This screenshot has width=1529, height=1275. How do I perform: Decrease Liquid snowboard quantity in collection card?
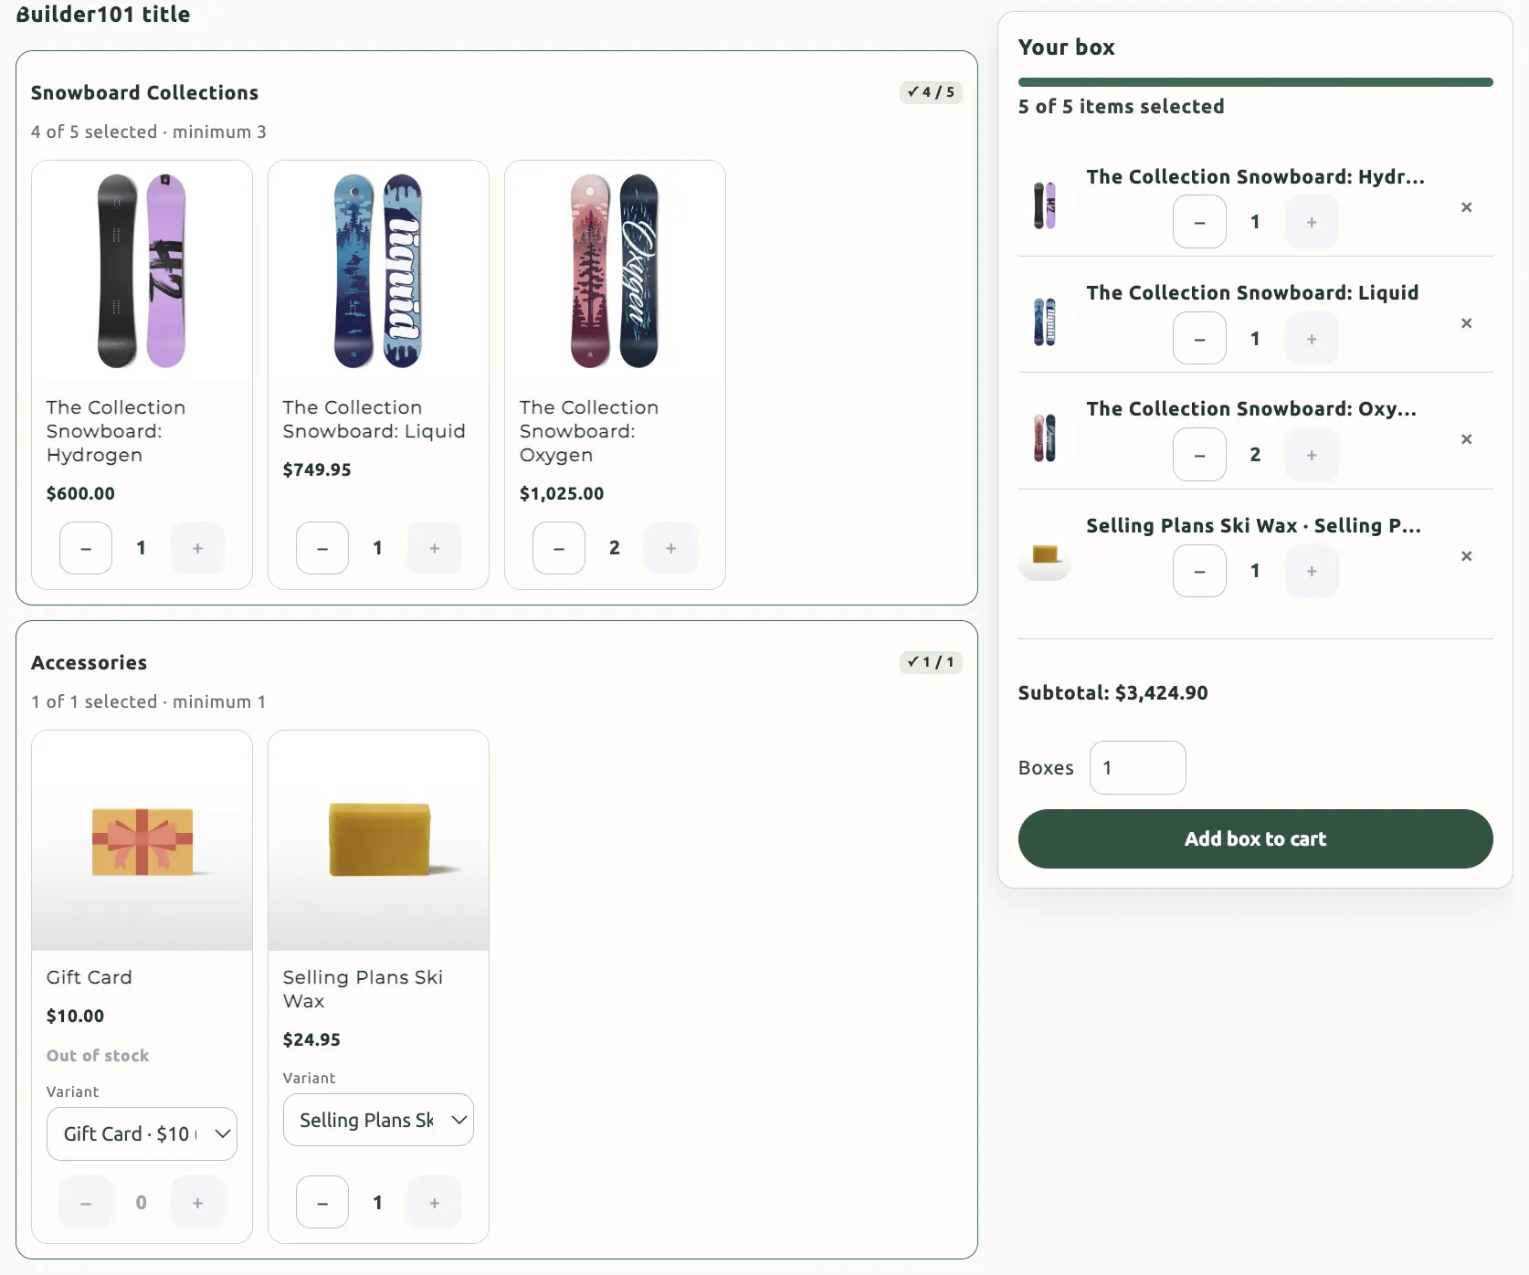(x=322, y=548)
